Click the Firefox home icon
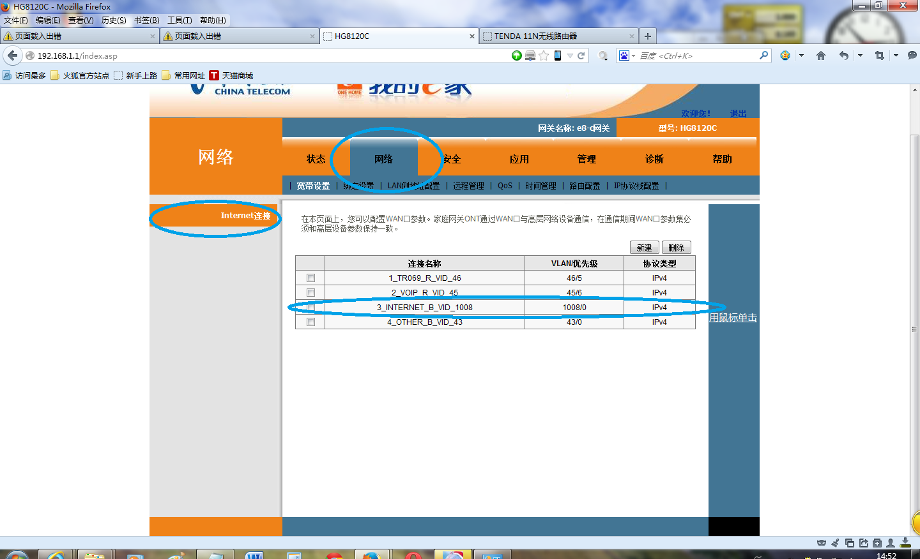Screen dimensions: 920x559 (821, 56)
